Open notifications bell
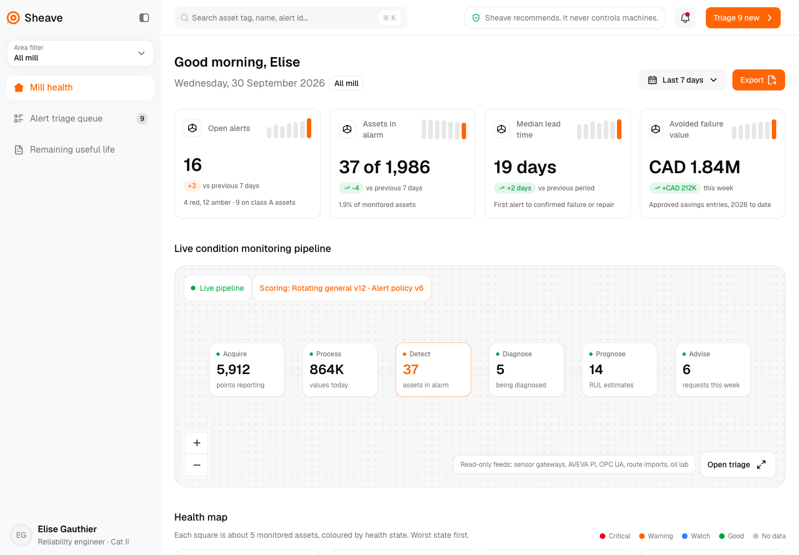 coord(685,18)
